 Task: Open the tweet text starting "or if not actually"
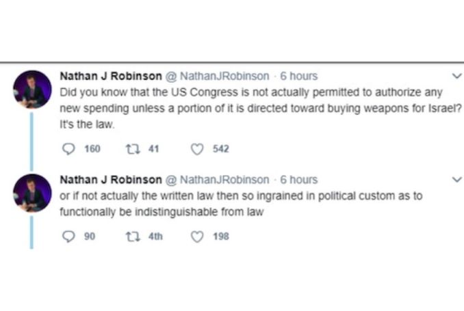click(240, 204)
